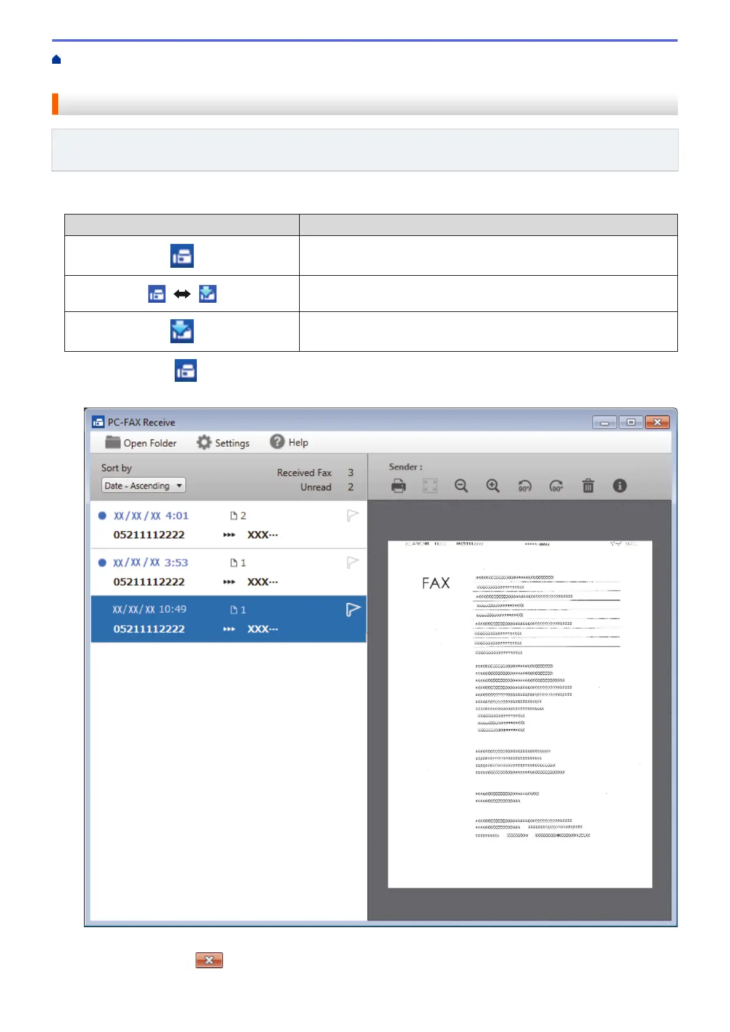The height and width of the screenshot is (1032, 730).
Task: Minimize the PC-FAX Receive window
Action: 605,422
